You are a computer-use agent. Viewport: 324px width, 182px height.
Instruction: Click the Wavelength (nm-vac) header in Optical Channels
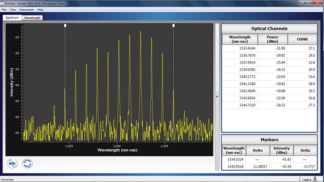click(x=239, y=39)
